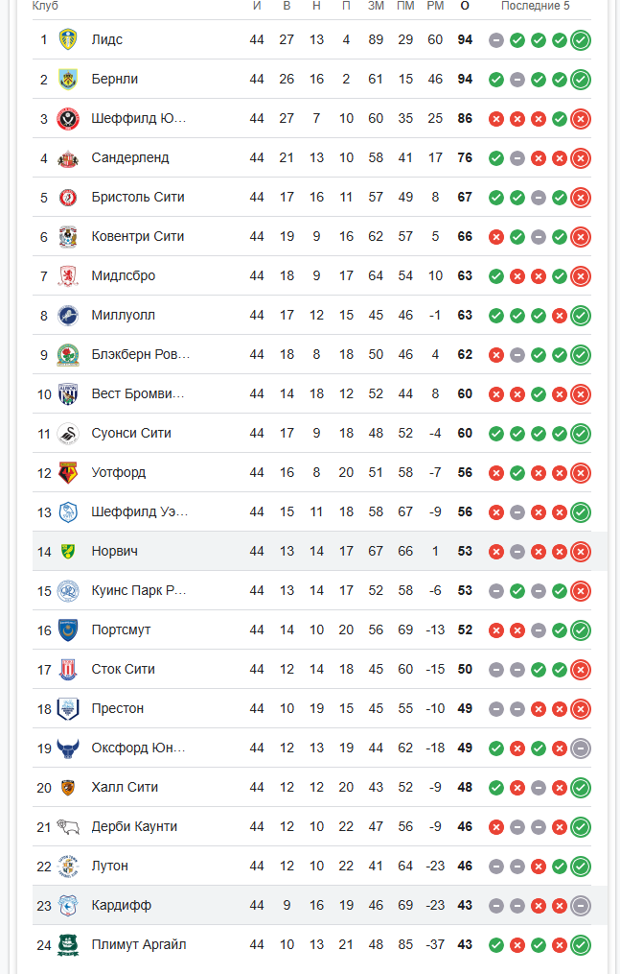620x974 pixels.
Task: Click the Дерби Каунти team name
Action: (x=134, y=826)
